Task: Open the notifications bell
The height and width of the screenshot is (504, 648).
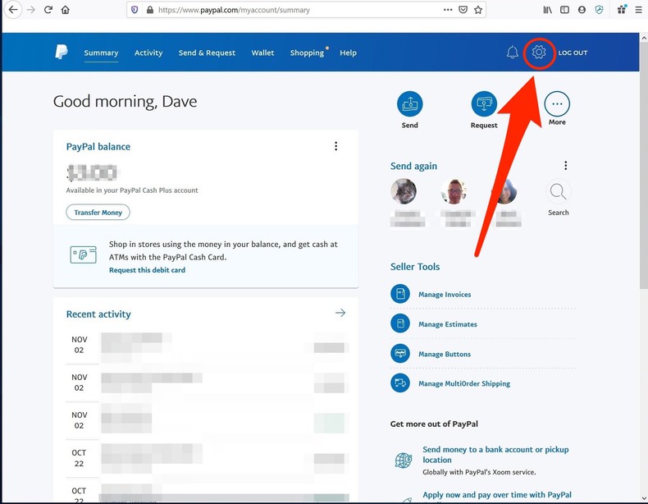Action: (513, 53)
